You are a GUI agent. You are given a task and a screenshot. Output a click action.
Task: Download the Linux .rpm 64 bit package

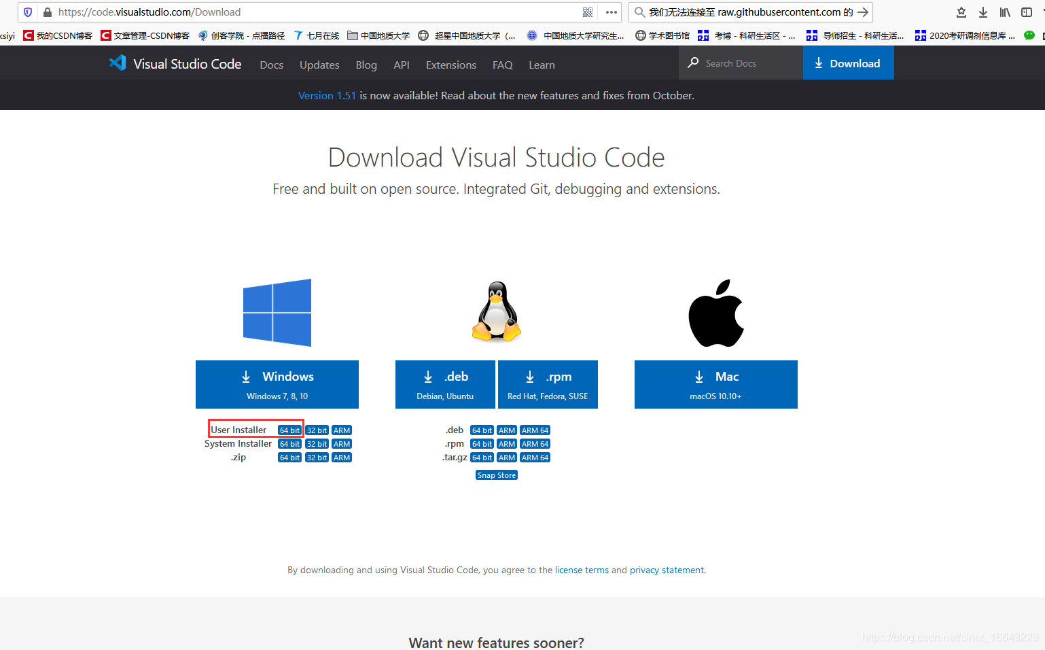pyautogui.click(x=482, y=444)
